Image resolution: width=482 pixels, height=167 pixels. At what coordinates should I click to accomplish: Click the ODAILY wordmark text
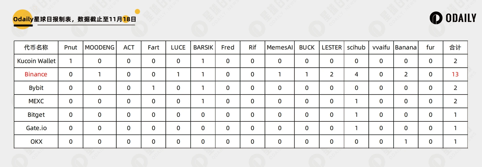[x=461, y=18]
